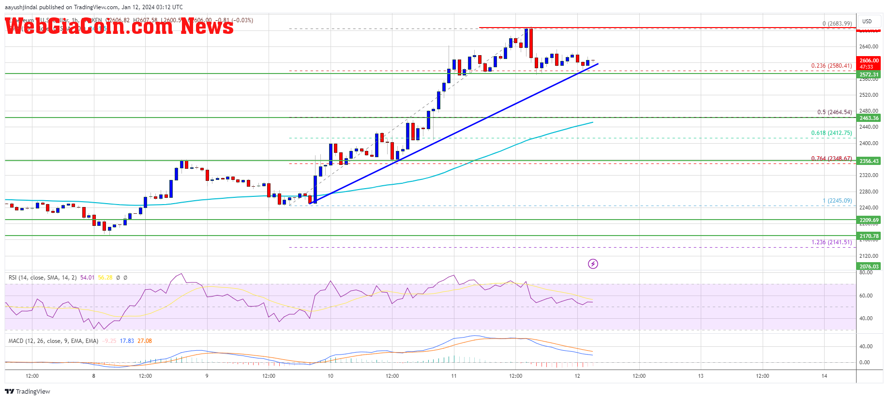Click the first null symbol beside the RSI values
Image resolution: width=888 pixels, height=400 pixels.
tap(118, 278)
